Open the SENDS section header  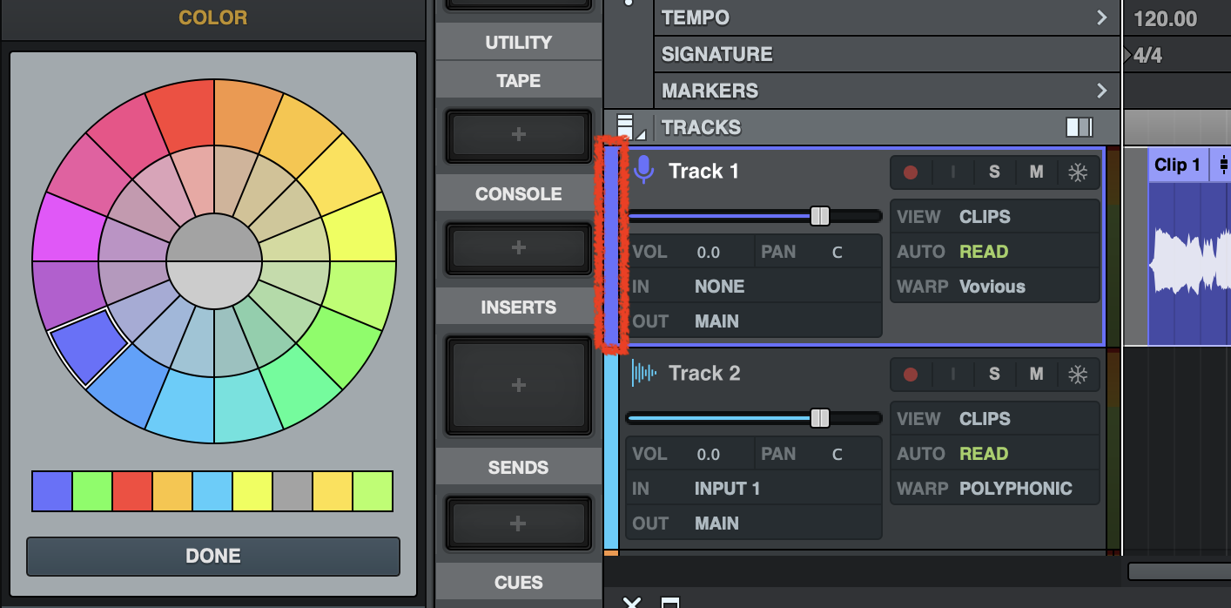(x=518, y=468)
